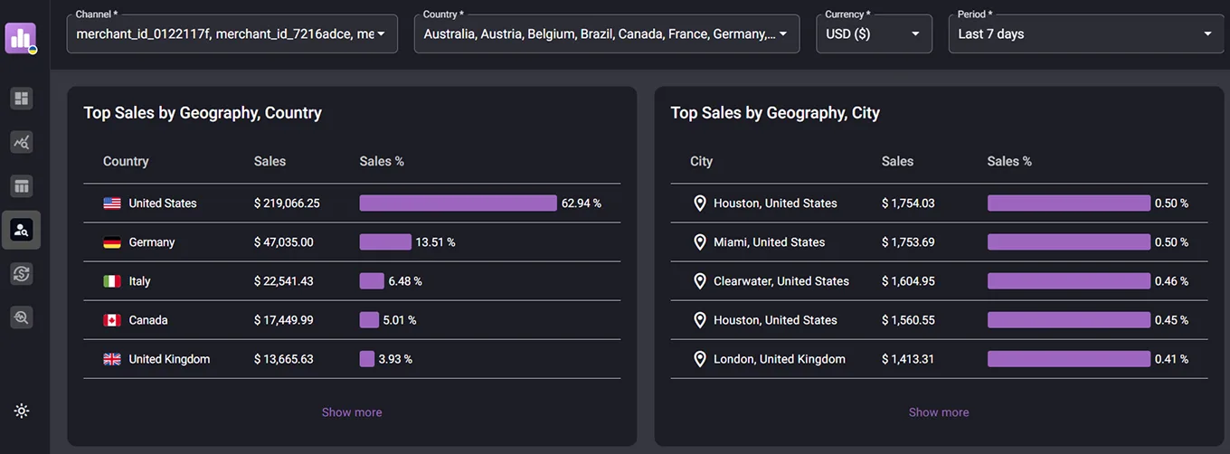The image size is (1230, 454).
Task: Click the United States flag icon
Action: pyautogui.click(x=112, y=203)
